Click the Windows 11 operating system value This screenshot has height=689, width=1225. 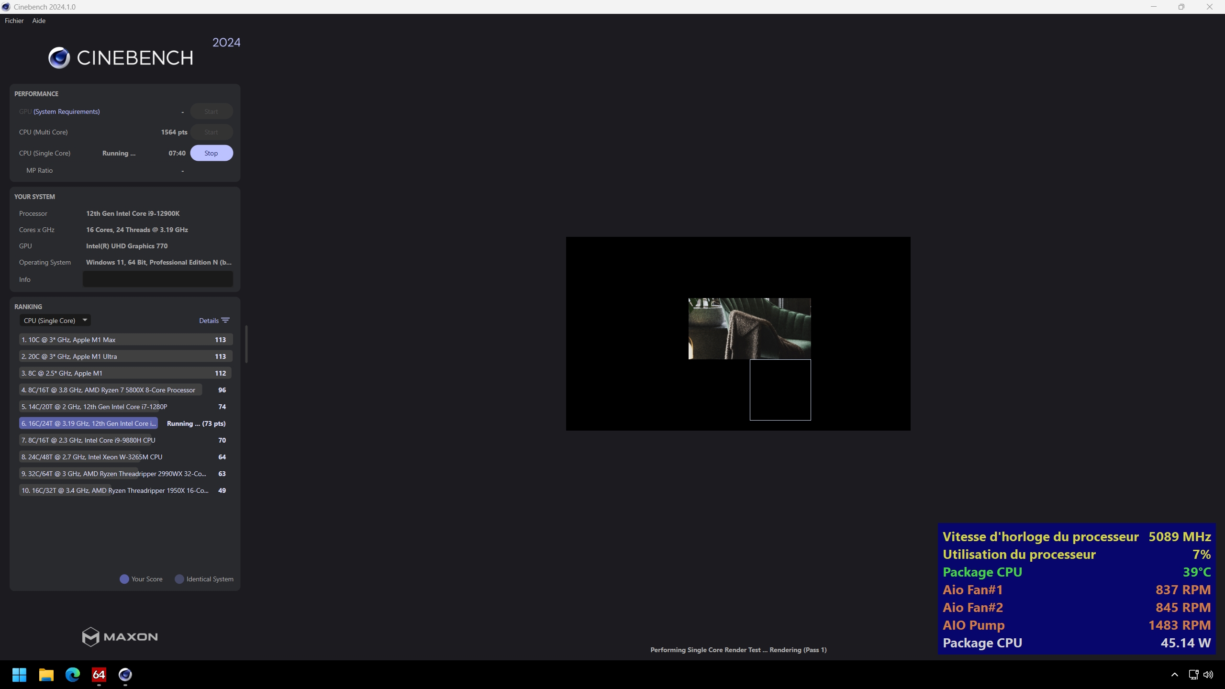(159, 262)
